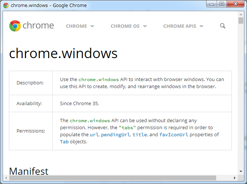Open the CHROME APIS navigation menu
Image resolution: width=247 pixels, height=184 pixels.
pos(179,26)
